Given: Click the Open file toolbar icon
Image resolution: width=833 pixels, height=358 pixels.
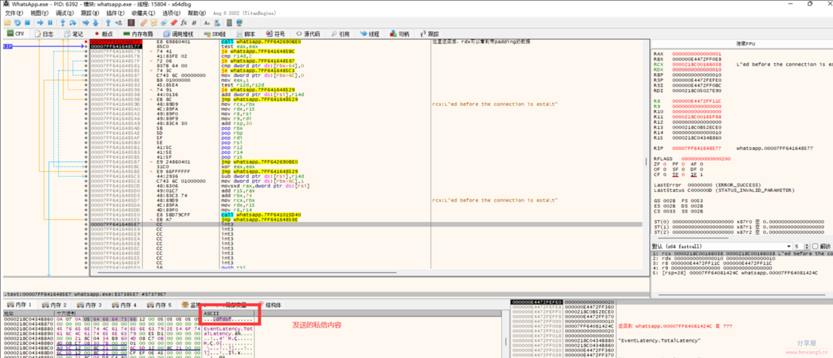Looking at the screenshot, I should [x=8, y=23].
